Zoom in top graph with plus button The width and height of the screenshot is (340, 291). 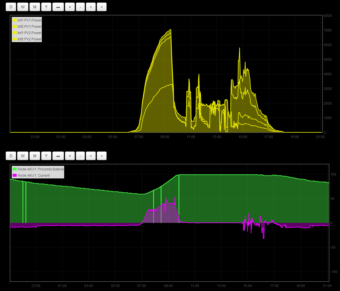pos(70,7)
